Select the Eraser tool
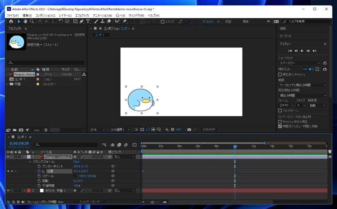 (109, 21)
